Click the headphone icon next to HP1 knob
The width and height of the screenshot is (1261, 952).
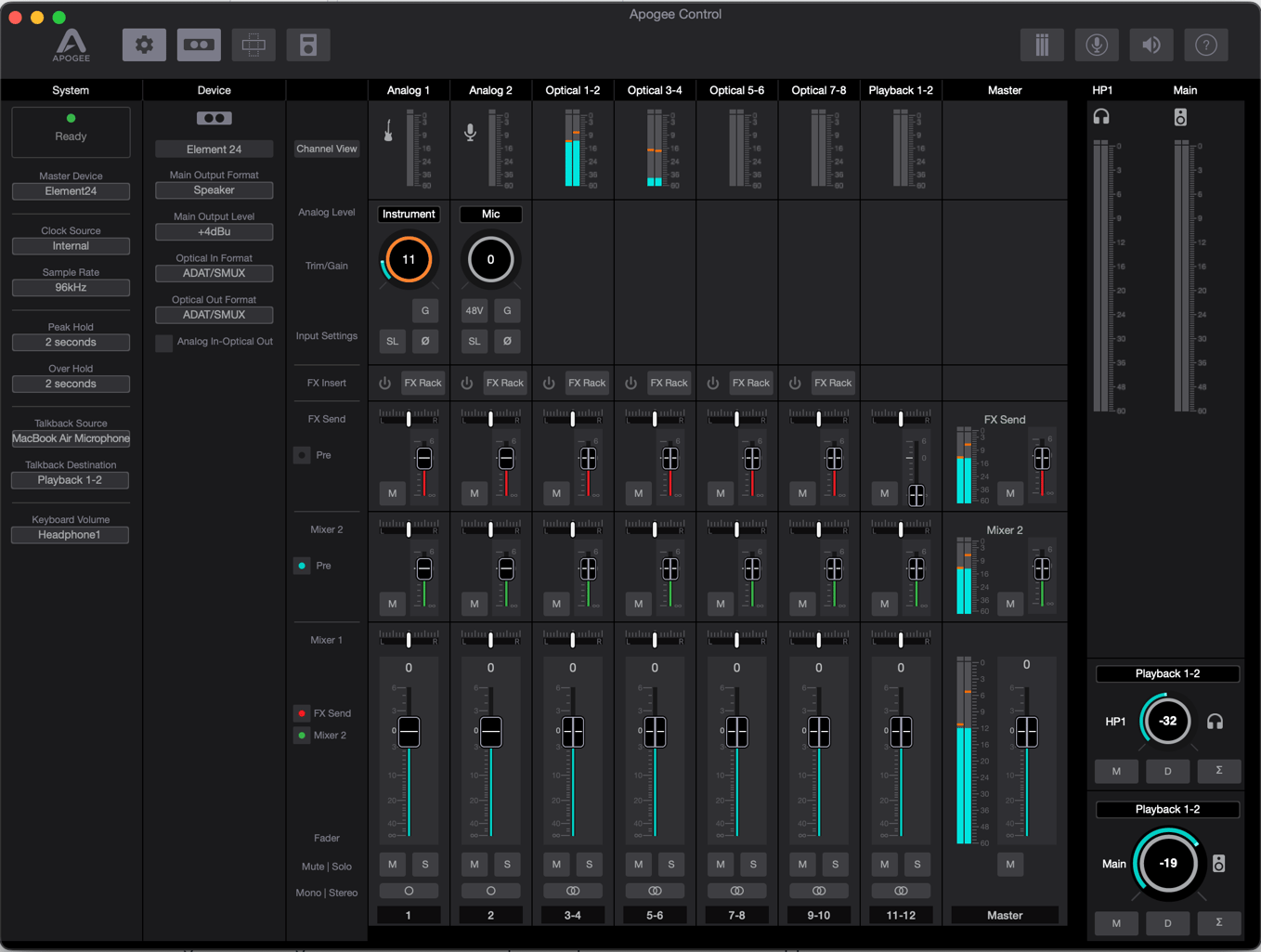[1215, 722]
